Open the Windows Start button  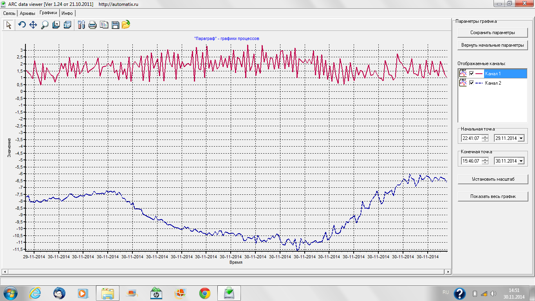10,293
